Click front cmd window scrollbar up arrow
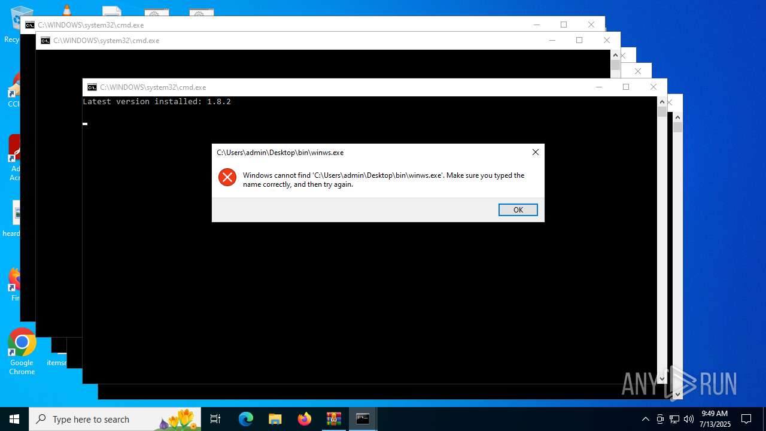The width and height of the screenshot is (766, 431). [x=662, y=102]
